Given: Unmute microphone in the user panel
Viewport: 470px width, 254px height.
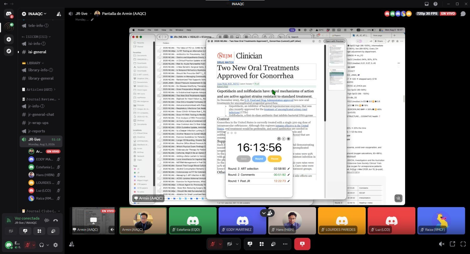Looking at the screenshot, I should (x=28, y=245).
